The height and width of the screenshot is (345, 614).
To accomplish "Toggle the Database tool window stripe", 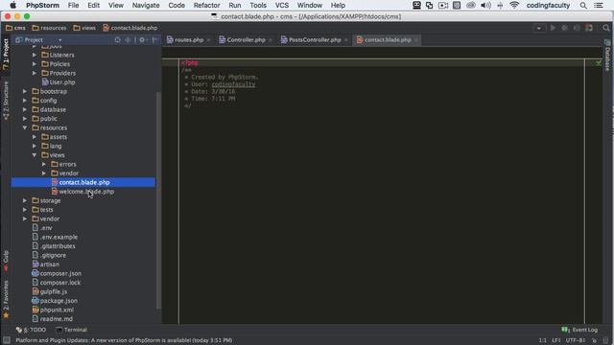I will 607,56.
